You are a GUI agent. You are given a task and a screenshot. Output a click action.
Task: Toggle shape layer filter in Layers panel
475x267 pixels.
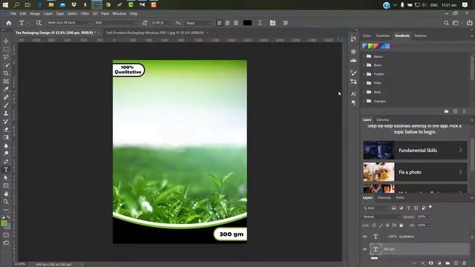pos(416,208)
